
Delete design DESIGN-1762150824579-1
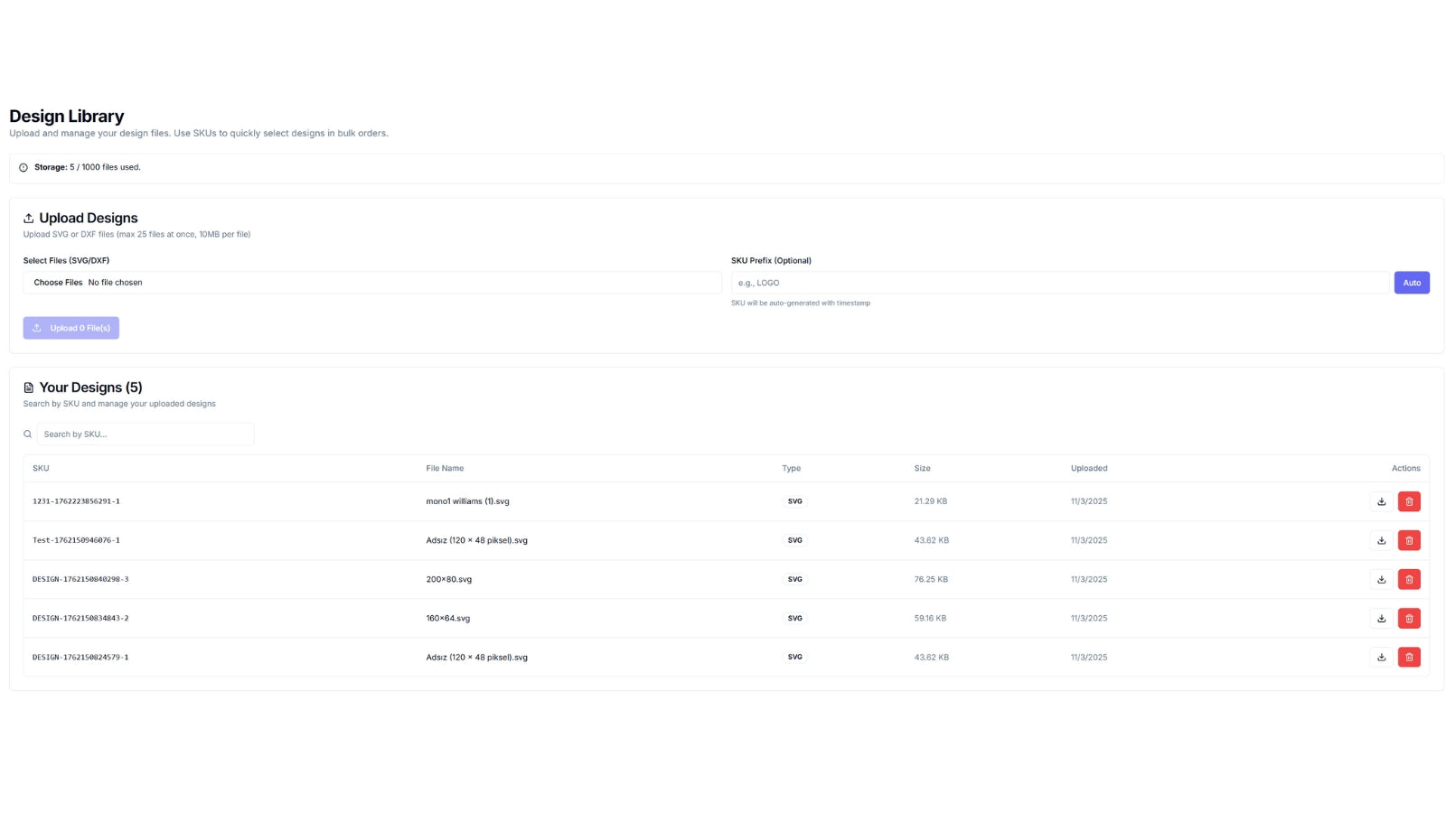coord(1409,657)
